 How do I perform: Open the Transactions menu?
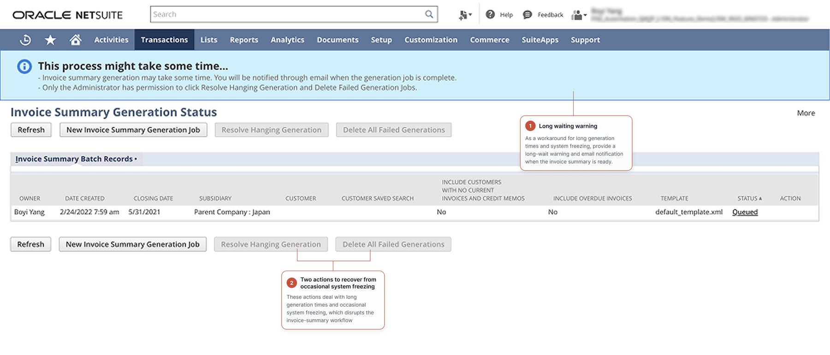point(164,40)
